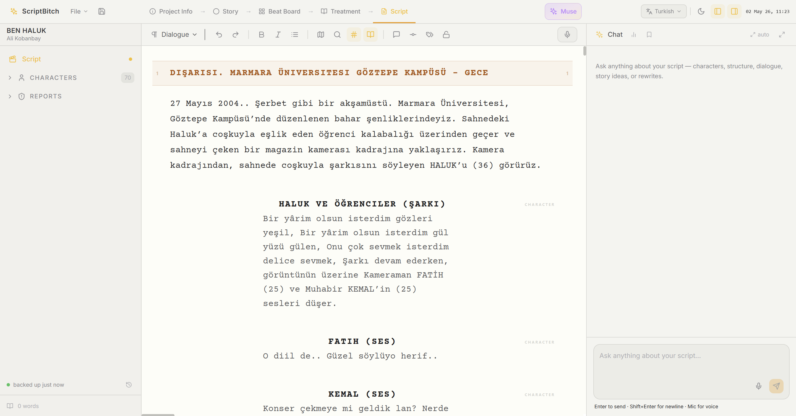The image size is (796, 416).
Task: Undo the last edit
Action: click(x=219, y=35)
